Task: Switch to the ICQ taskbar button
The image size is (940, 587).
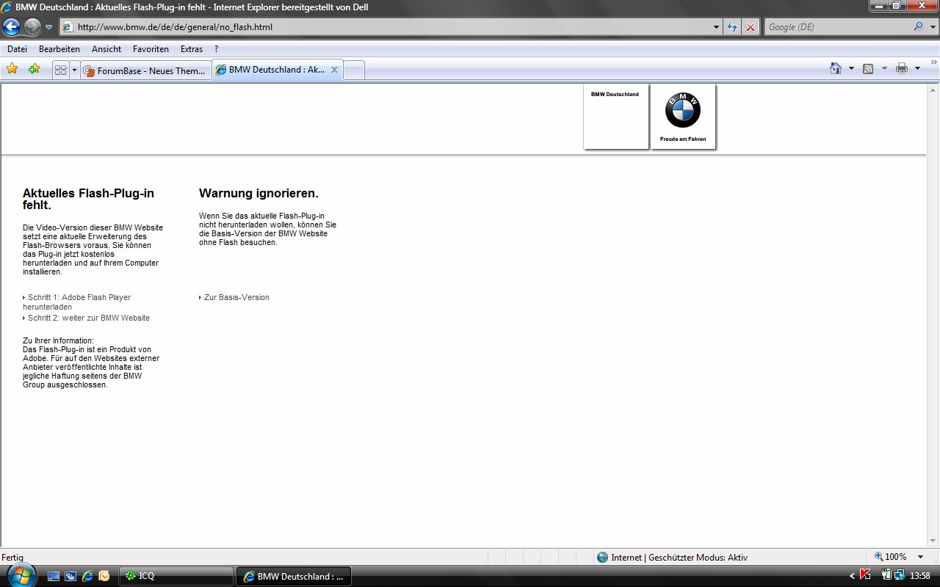Action: pyautogui.click(x=176, y=576)
